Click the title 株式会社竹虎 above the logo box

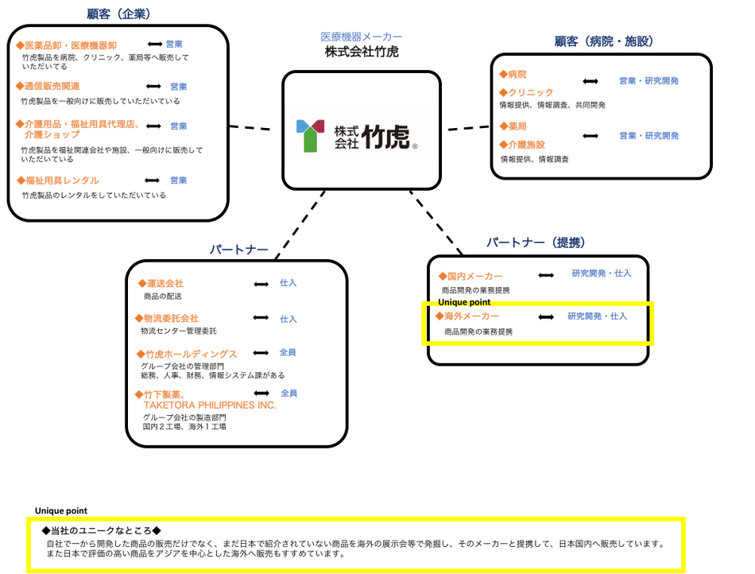point(362,52)
